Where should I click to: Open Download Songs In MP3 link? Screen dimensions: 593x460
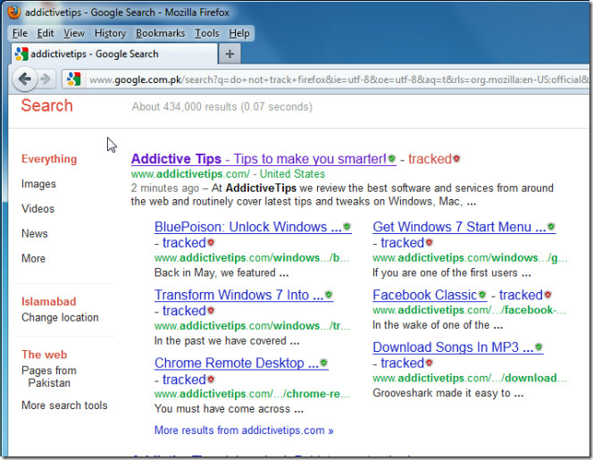pos(453,347)
